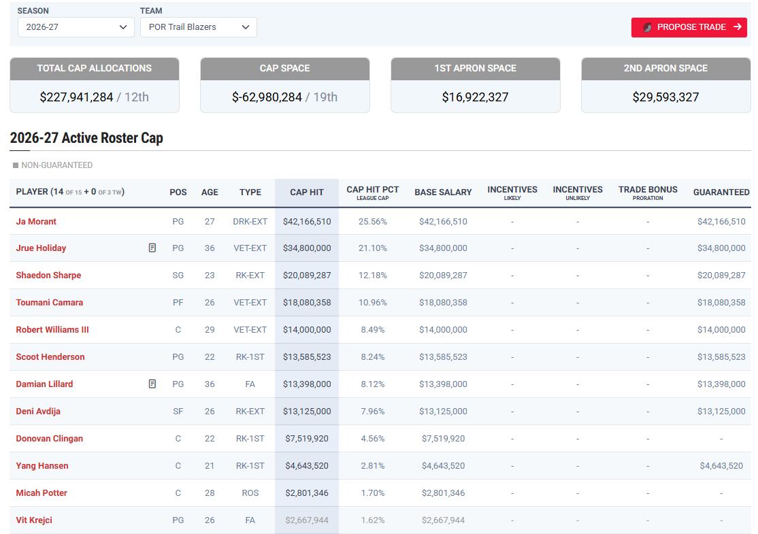Open Donovan Clingan's player link
Viewport: 758px width, 534px height.
(x=49, y=438)
